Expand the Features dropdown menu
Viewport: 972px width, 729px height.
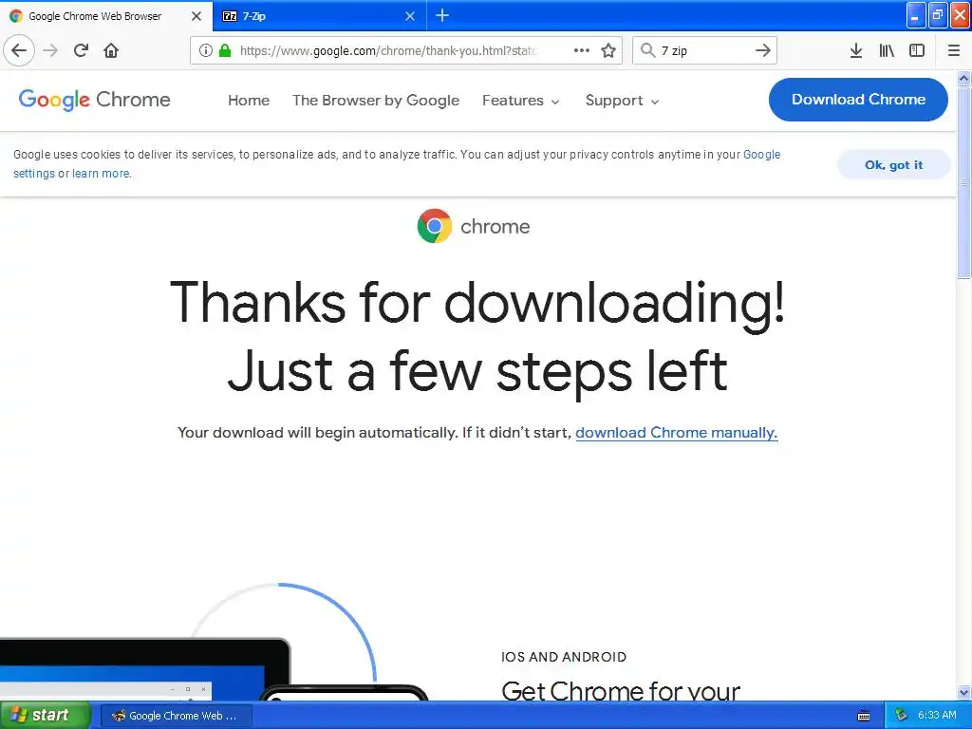[521, 101]
